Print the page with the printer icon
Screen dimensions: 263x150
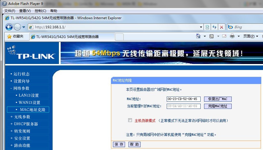coord(232,36)
